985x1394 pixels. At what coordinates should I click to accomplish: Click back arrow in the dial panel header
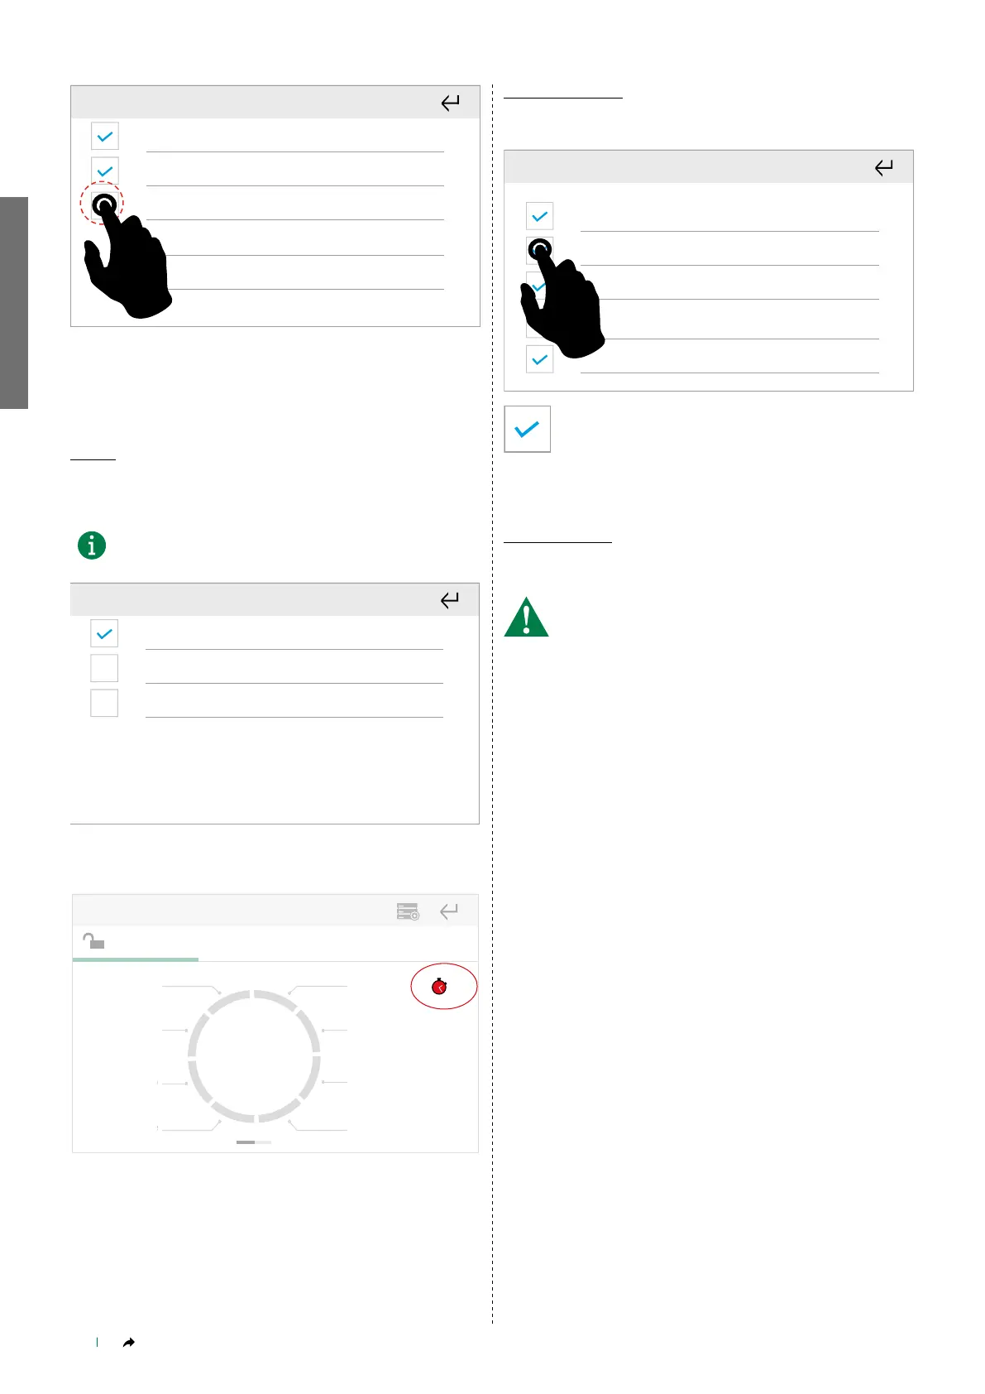[x=449, y=911]
